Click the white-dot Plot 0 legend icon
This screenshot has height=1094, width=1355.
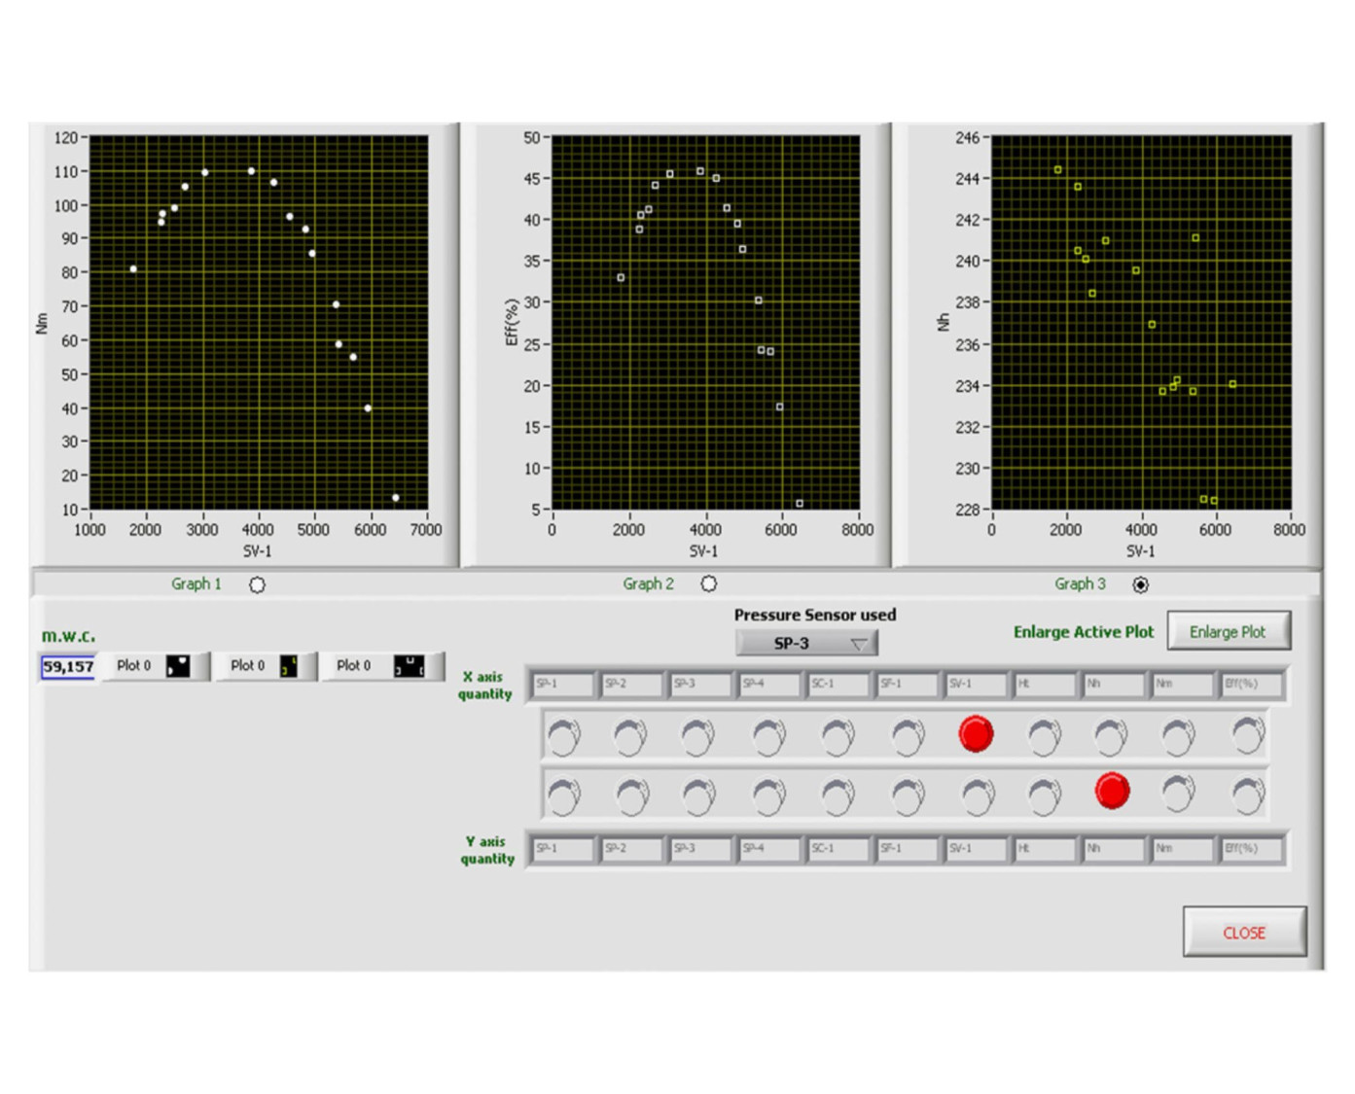[178, 666]
